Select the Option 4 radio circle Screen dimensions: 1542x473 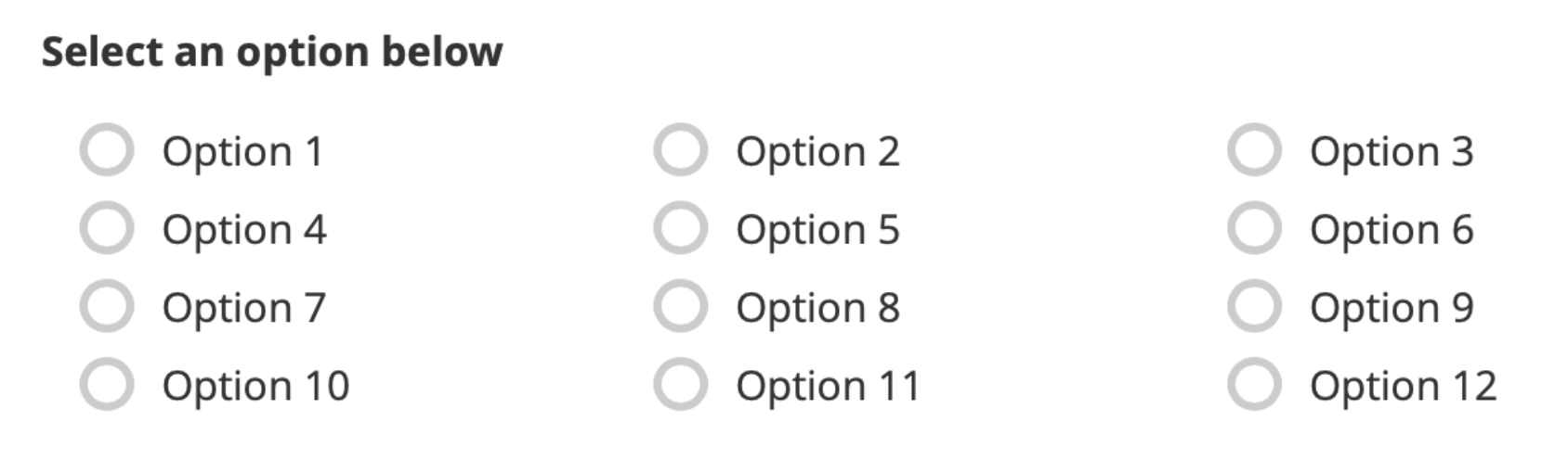(x=107, y=228)
